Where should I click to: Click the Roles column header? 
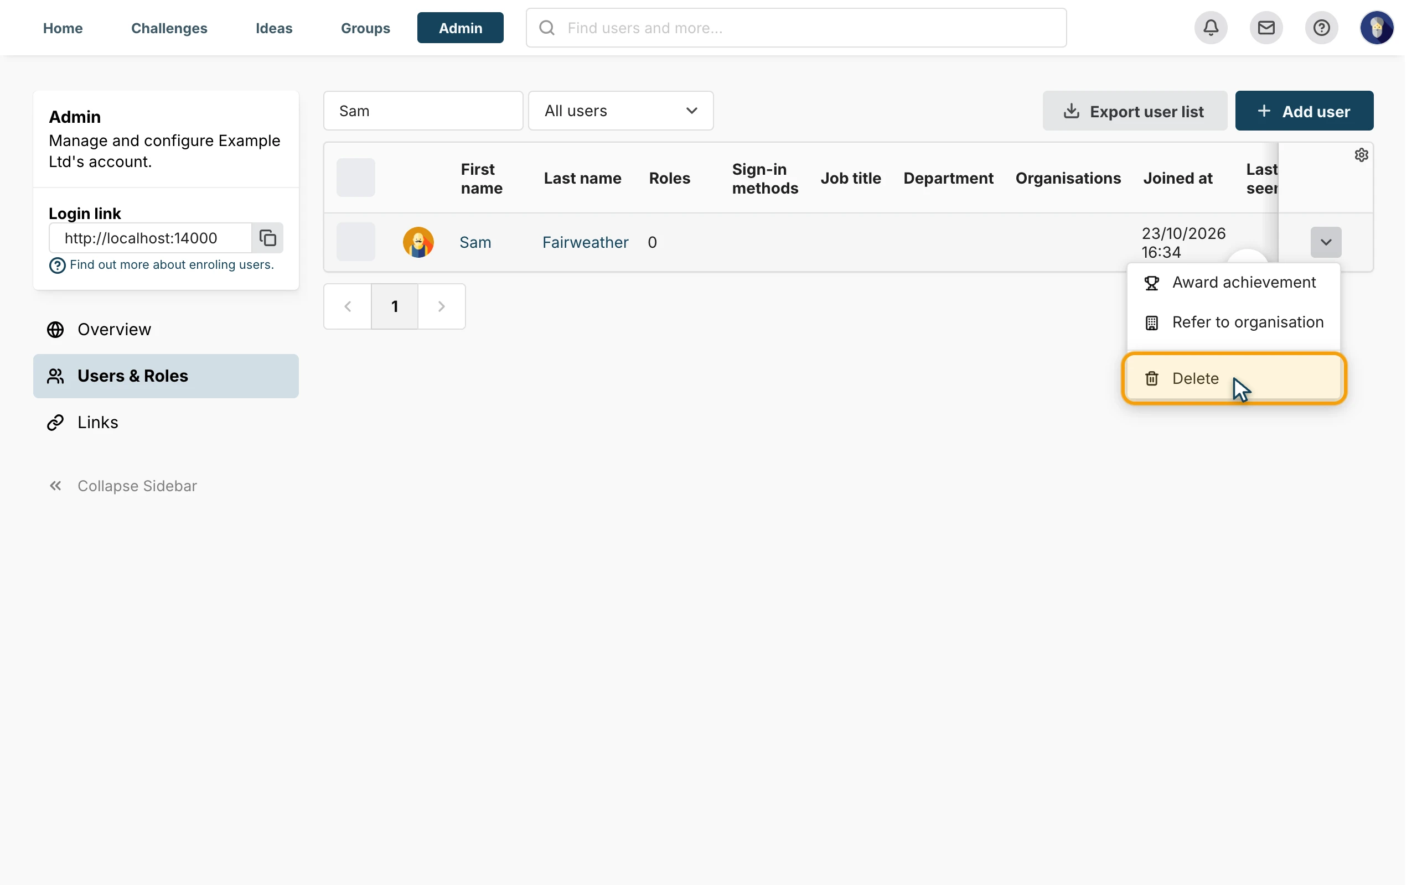(669, 178)
